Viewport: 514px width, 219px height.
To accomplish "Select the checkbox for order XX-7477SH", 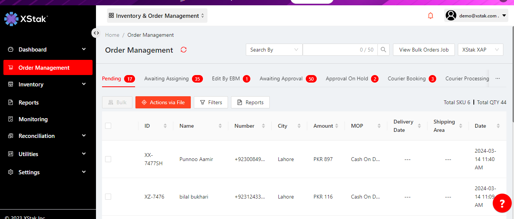I will pos(108,159).
